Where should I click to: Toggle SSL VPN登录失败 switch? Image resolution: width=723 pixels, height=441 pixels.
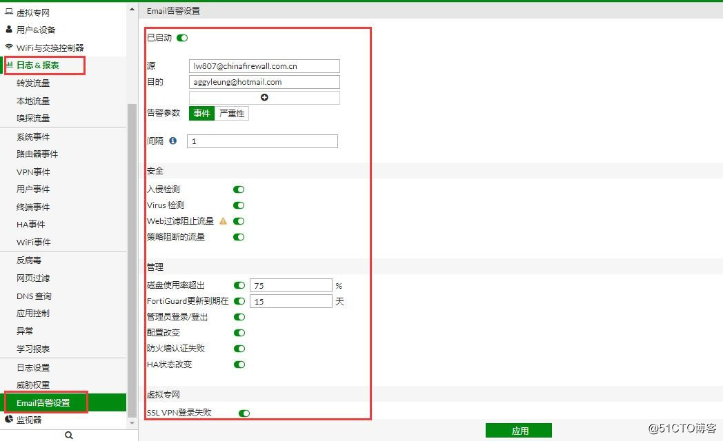pos(244,413)
